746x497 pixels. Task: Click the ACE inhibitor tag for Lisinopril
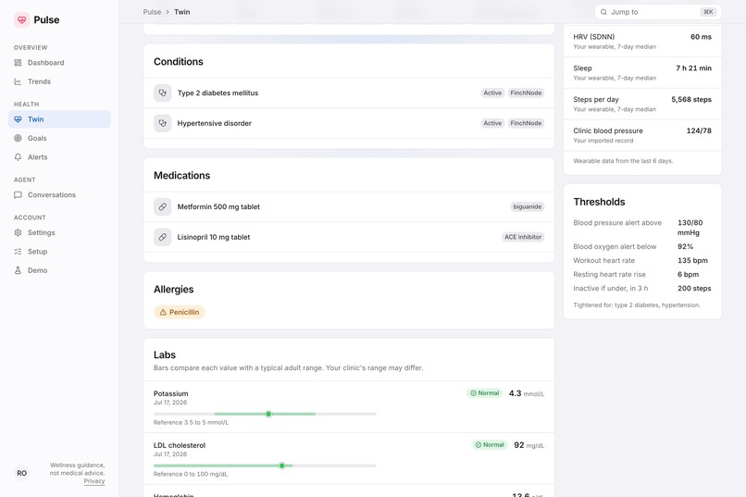pyautogui.click(x=523, y=237)
